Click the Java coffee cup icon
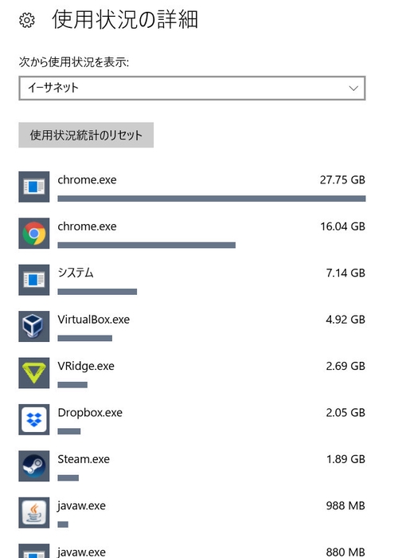This screenshot has height=558, width=398. [34, 513]
